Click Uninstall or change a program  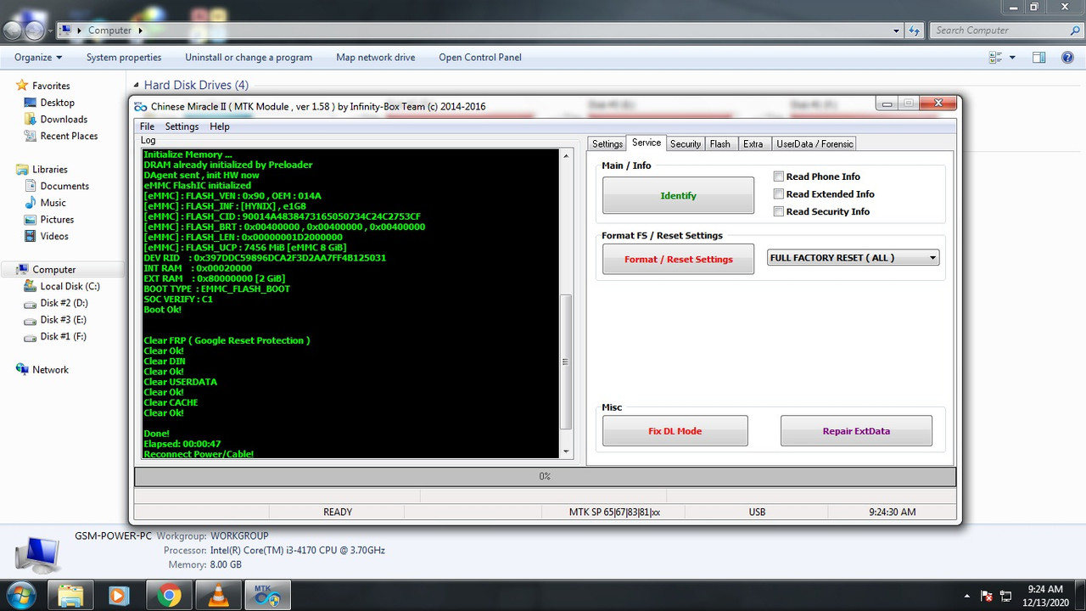point(249,58)
